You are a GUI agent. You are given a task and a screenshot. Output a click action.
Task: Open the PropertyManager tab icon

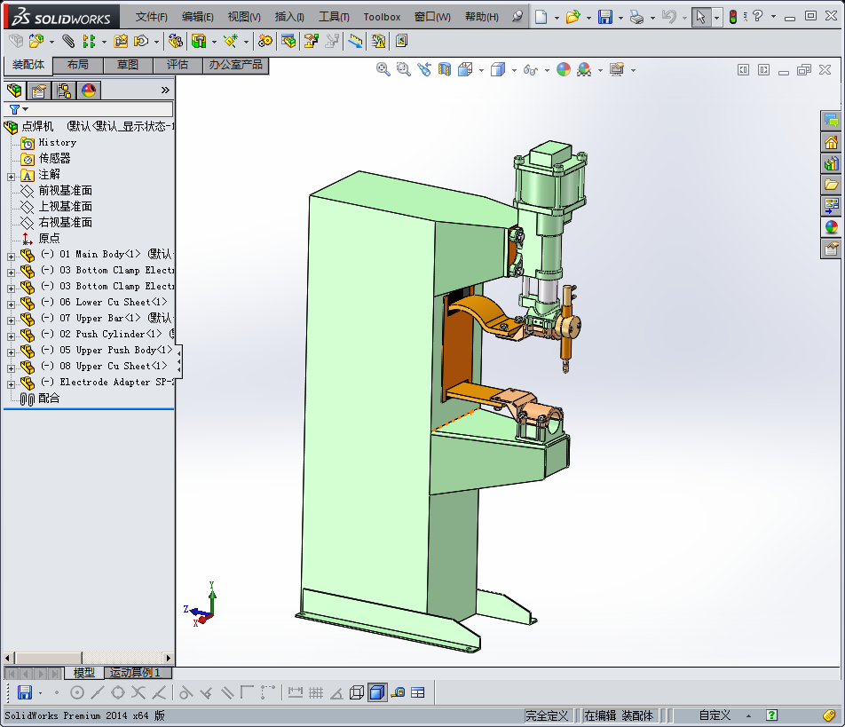(x=38, y=90)
